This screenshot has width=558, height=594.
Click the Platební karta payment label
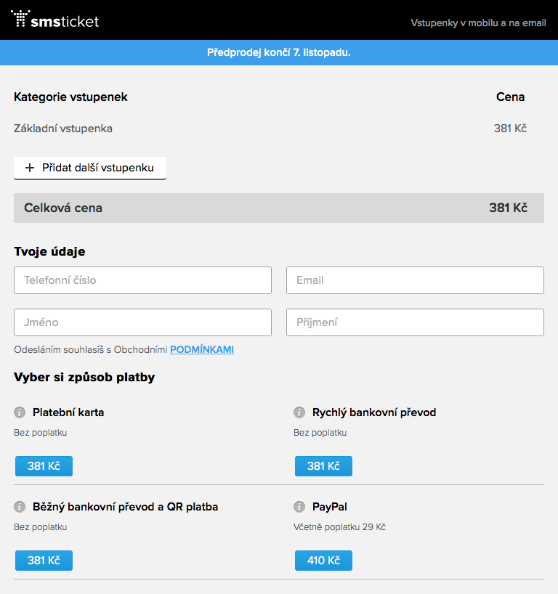click(68, 412)
